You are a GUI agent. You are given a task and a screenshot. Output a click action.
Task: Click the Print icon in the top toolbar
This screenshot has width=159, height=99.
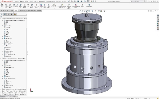click(x=81, y=1)
